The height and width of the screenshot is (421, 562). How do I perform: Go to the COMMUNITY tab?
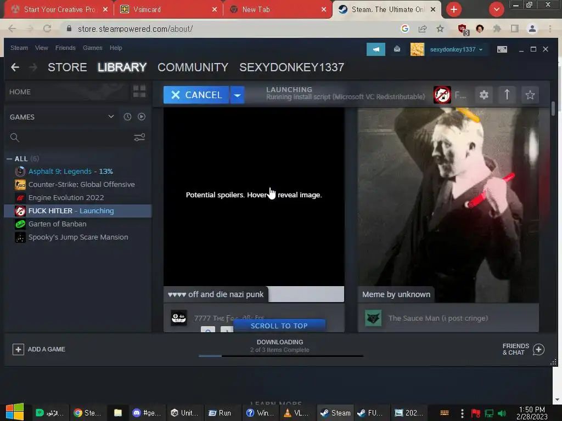(193, 67)
